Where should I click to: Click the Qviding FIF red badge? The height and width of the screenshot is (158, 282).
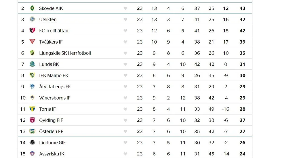(x=32, y=120)
